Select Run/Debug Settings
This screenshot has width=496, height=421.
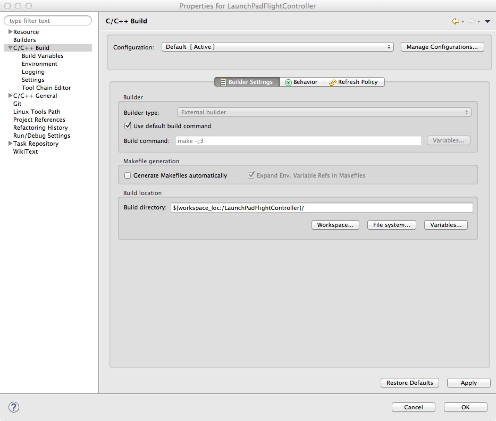point(42,136)
